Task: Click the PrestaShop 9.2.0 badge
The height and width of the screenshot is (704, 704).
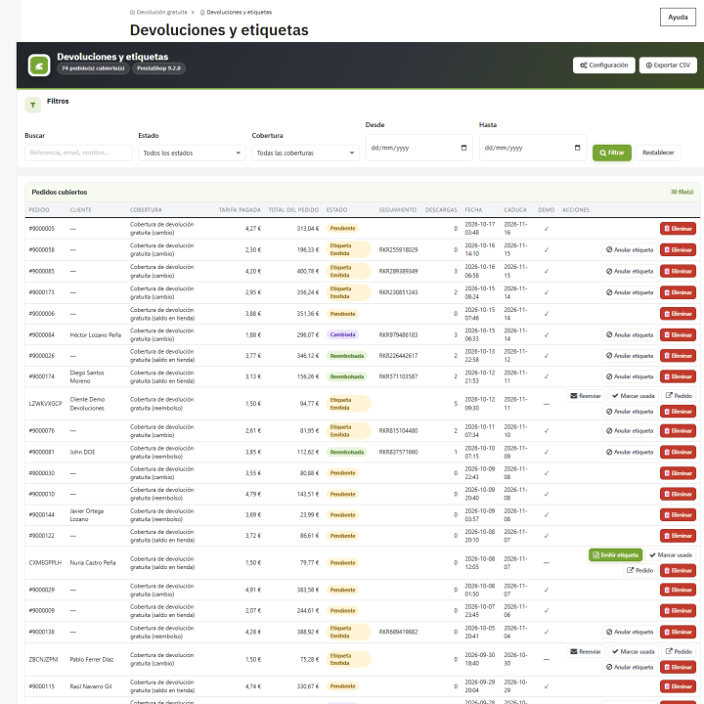Action: 158,68
